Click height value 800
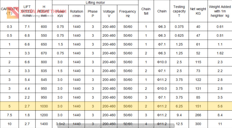The width and height of the screenshot is (232, 128). click(44, 62)
